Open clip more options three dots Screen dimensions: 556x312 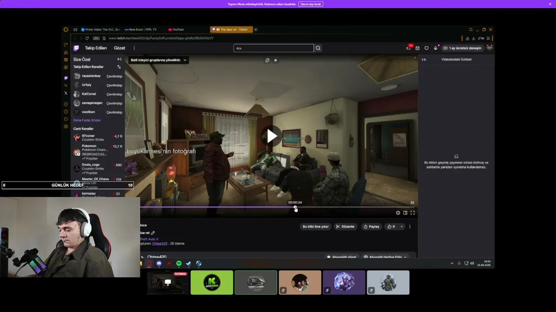[410, 227]
